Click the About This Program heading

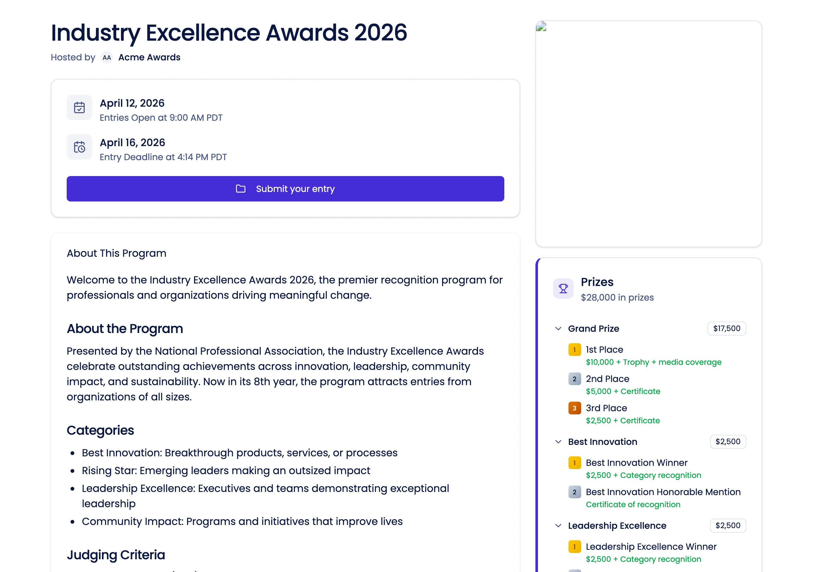coord(116,253)
